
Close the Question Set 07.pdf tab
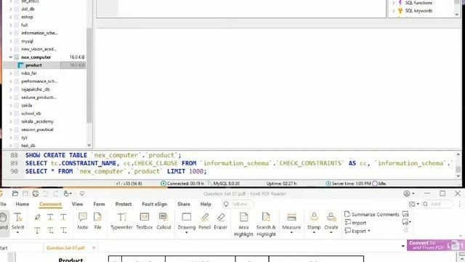coord(94,247)
